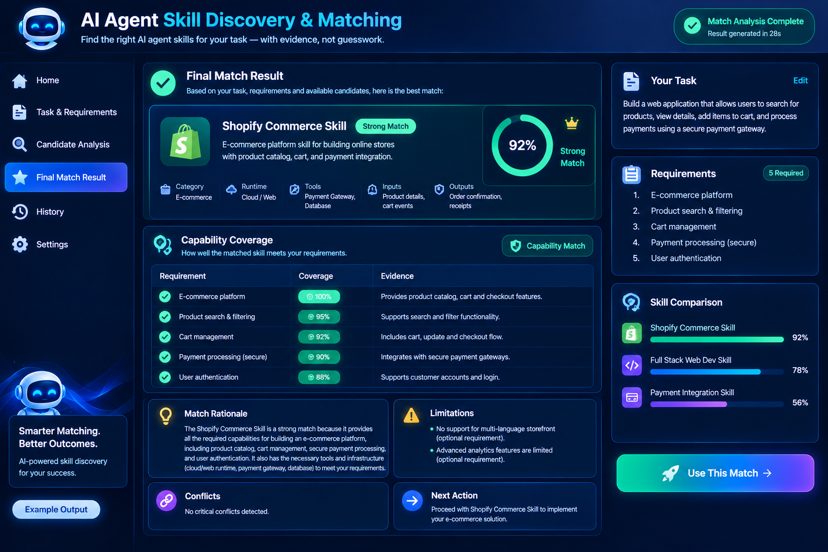Viewport: 828px width, 552px height.
Task: Click 'No critical conflicts detected.' text
Action: [227, 512]
